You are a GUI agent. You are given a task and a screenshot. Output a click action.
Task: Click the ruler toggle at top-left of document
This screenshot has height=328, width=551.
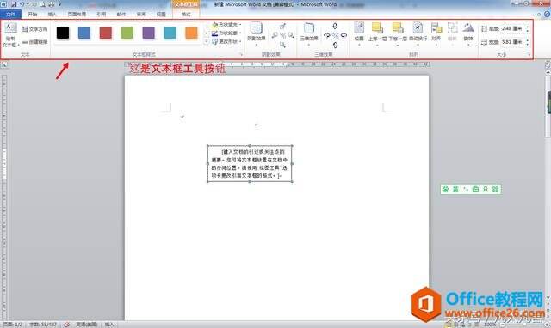(4, 65)
